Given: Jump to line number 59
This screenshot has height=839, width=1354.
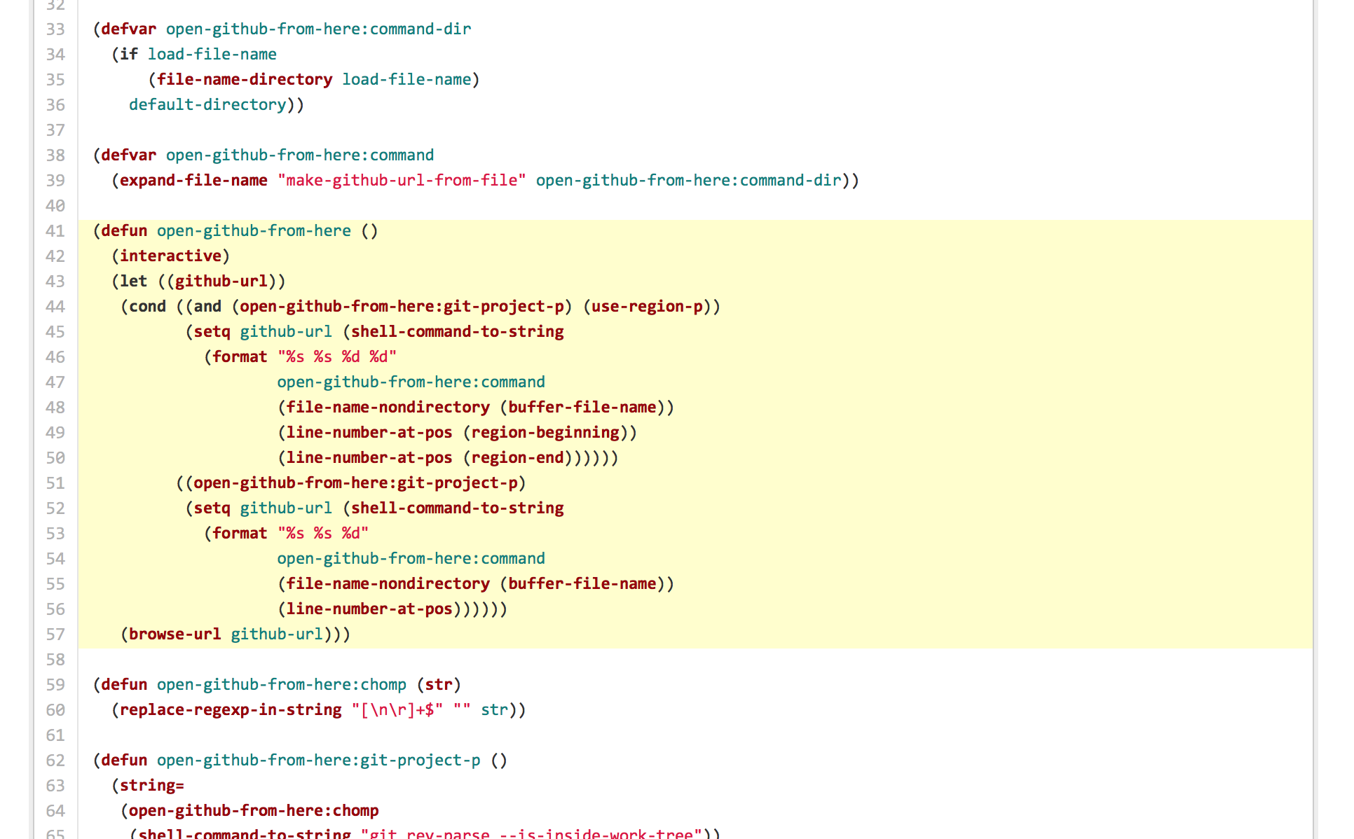Looking at the screenshot, I should pos(55,685).
